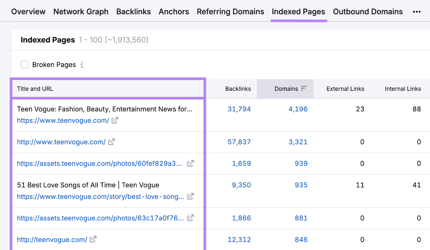Click external links value 11
Image resolution: width=430 pixels, height=250 pixels.
(360, 185)
